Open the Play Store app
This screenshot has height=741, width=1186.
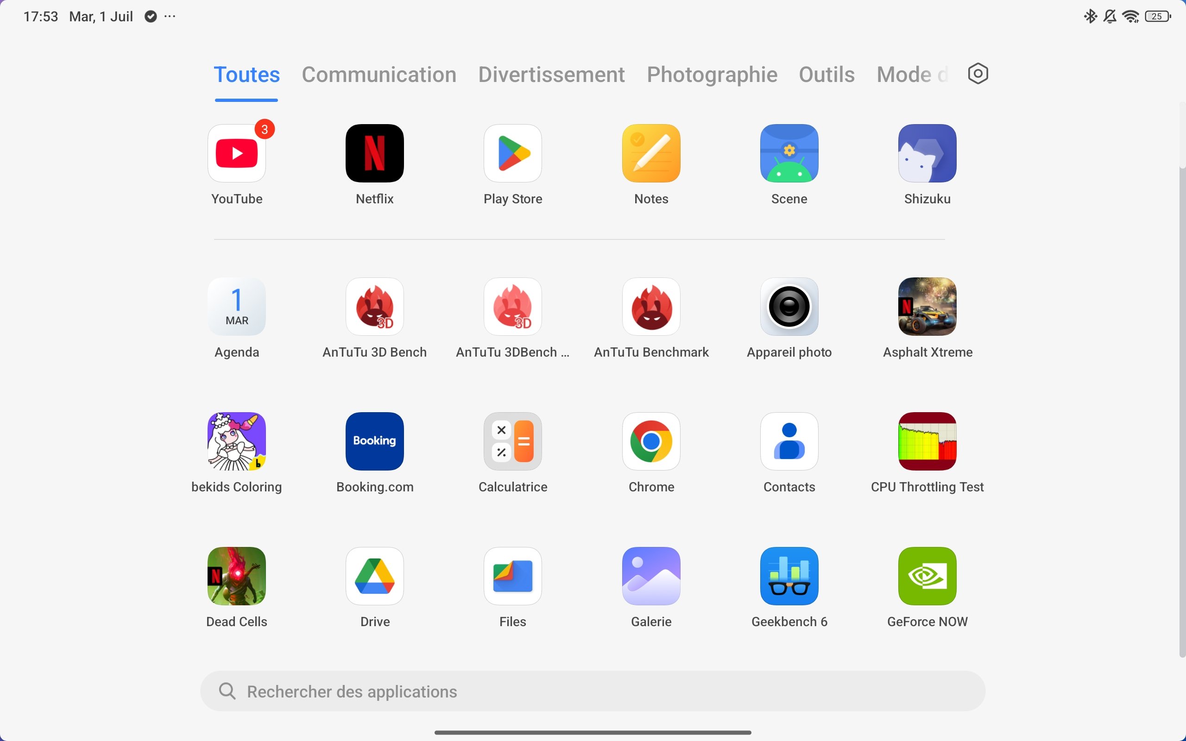[x=513, y=153]
